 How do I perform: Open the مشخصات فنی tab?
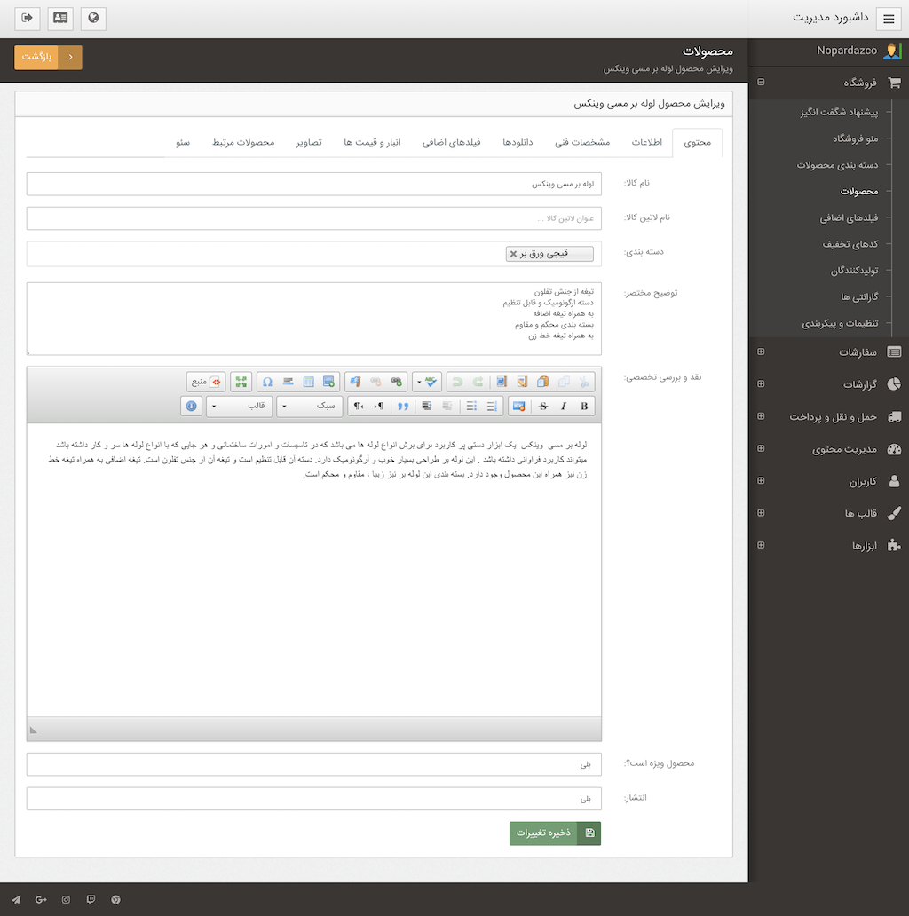coord(583,143)
